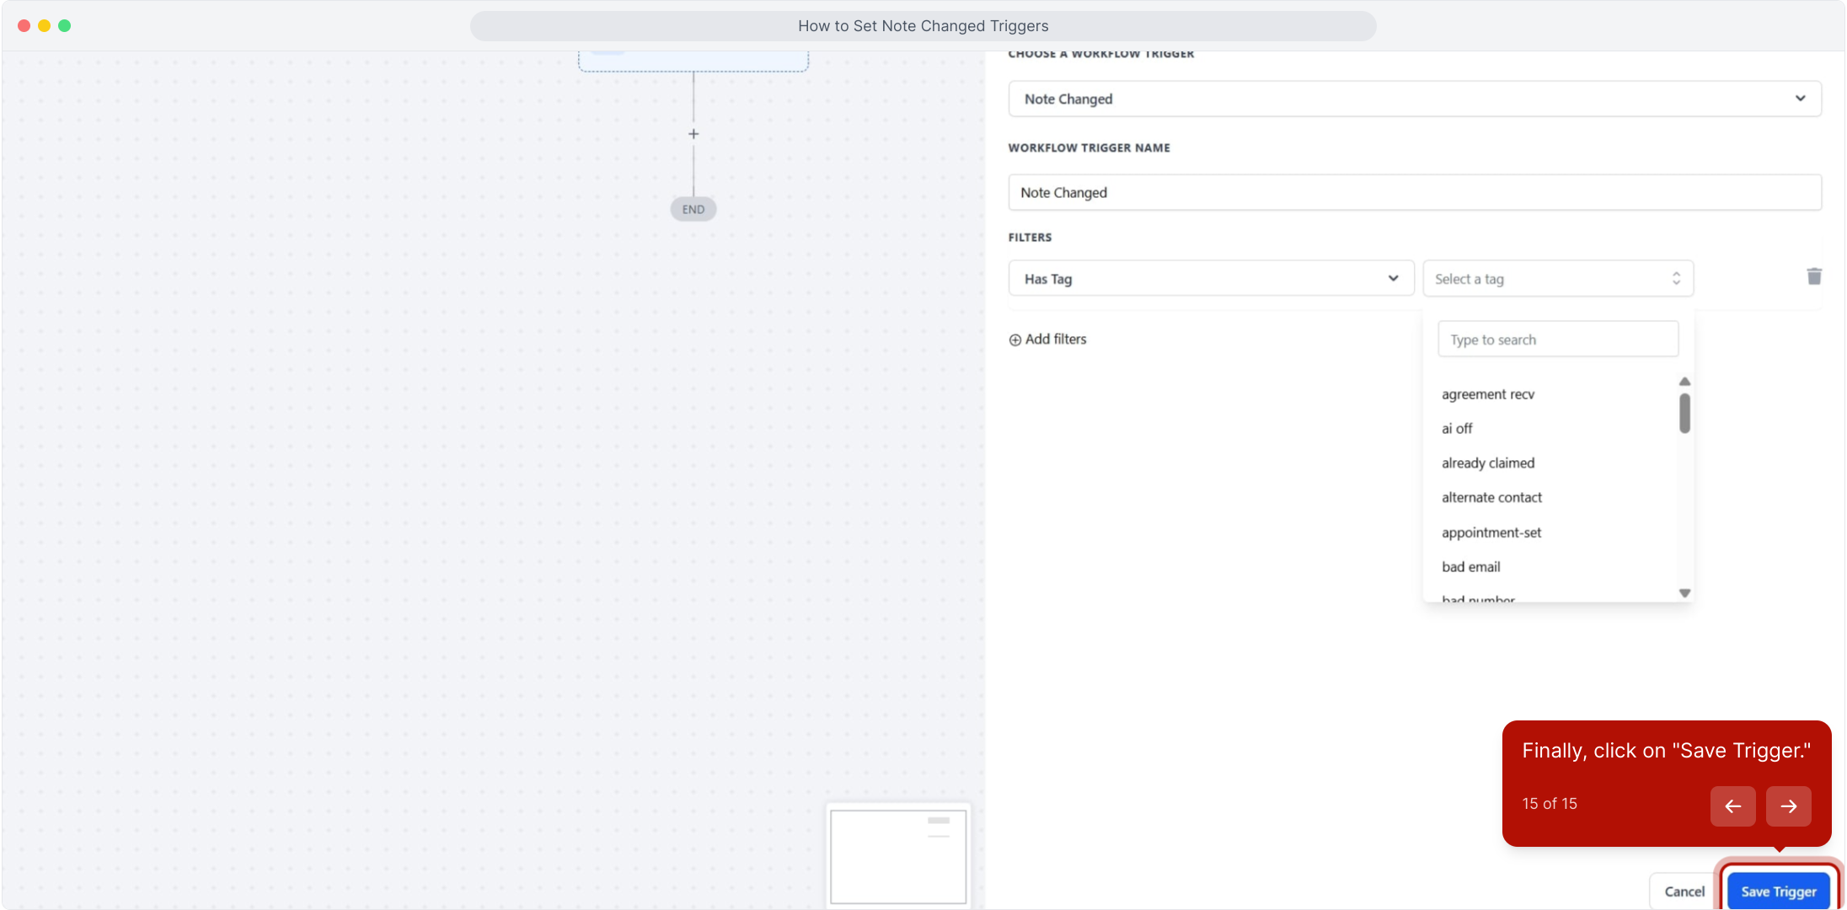This screenshot has height=910, width=1847.
Task: Pick the 'already claimed' tag
Action: [1488, 463]
